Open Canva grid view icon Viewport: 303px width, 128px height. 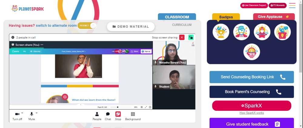[142, 107]
